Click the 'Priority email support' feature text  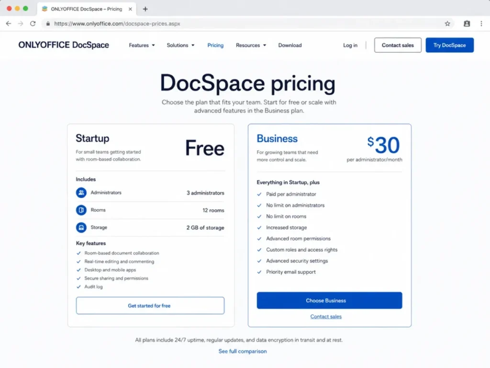[x=291, y=272]
